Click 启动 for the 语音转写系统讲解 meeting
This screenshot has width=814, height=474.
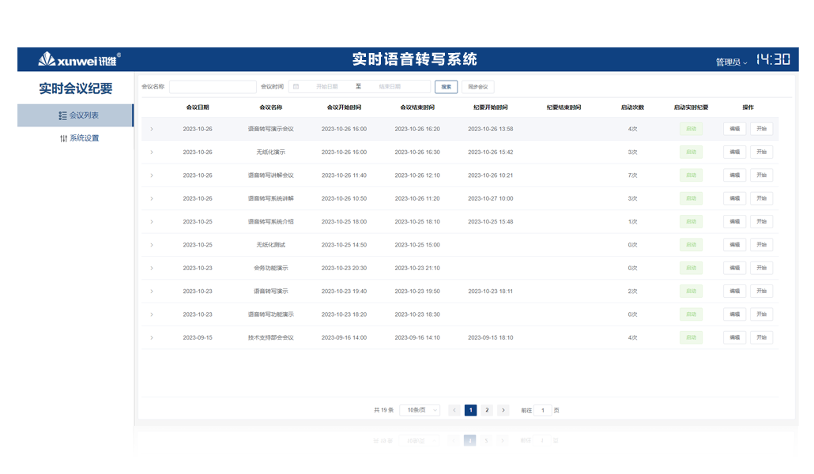click(691, 198)
